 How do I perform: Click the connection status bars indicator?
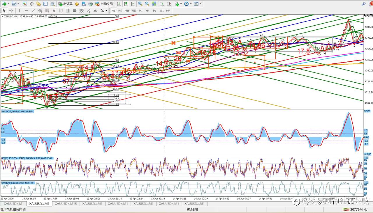[346, 210]
